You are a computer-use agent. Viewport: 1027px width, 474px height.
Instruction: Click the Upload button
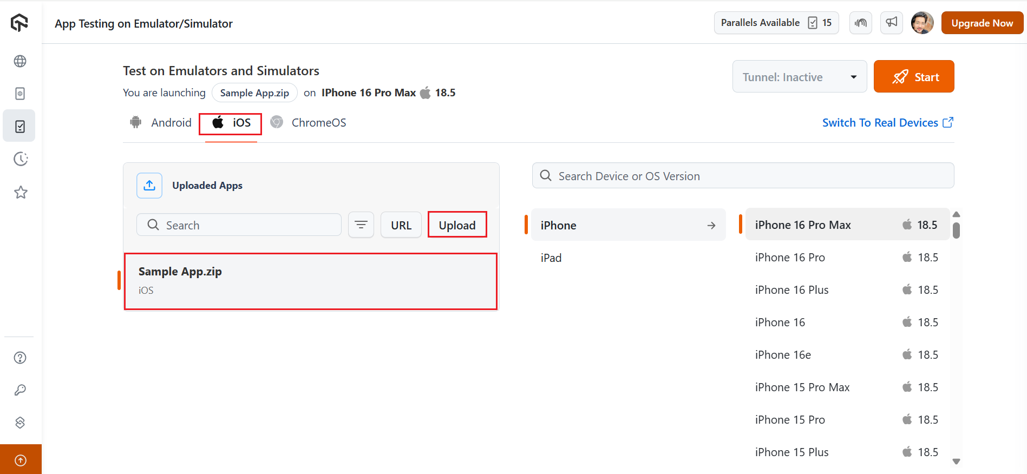(457, 225)
